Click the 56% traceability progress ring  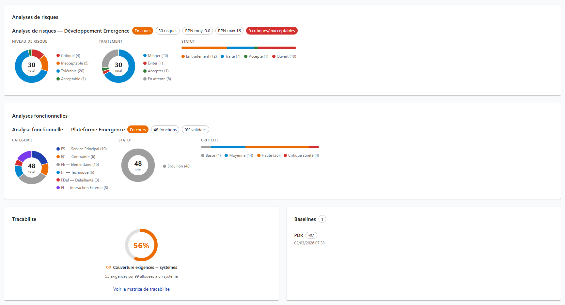point(141,245)
